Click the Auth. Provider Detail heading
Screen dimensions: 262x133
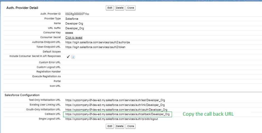[x=22, y=8]
